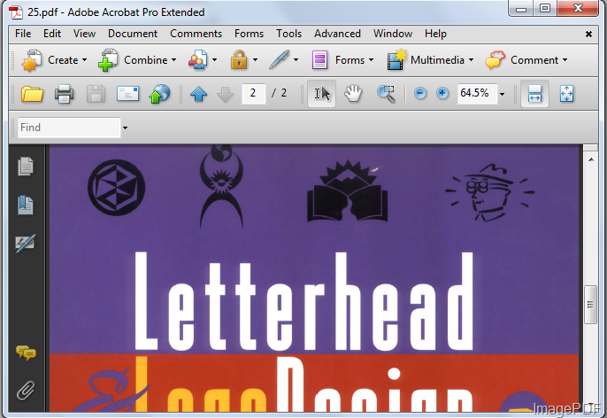Click the Create PDF icon
The image size is (607, 418).
[x=32, y=60]
